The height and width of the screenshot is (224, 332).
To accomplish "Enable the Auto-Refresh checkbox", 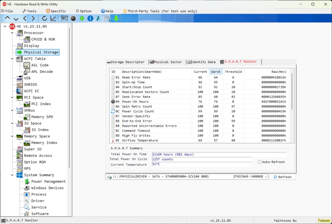I will (260, 162).
